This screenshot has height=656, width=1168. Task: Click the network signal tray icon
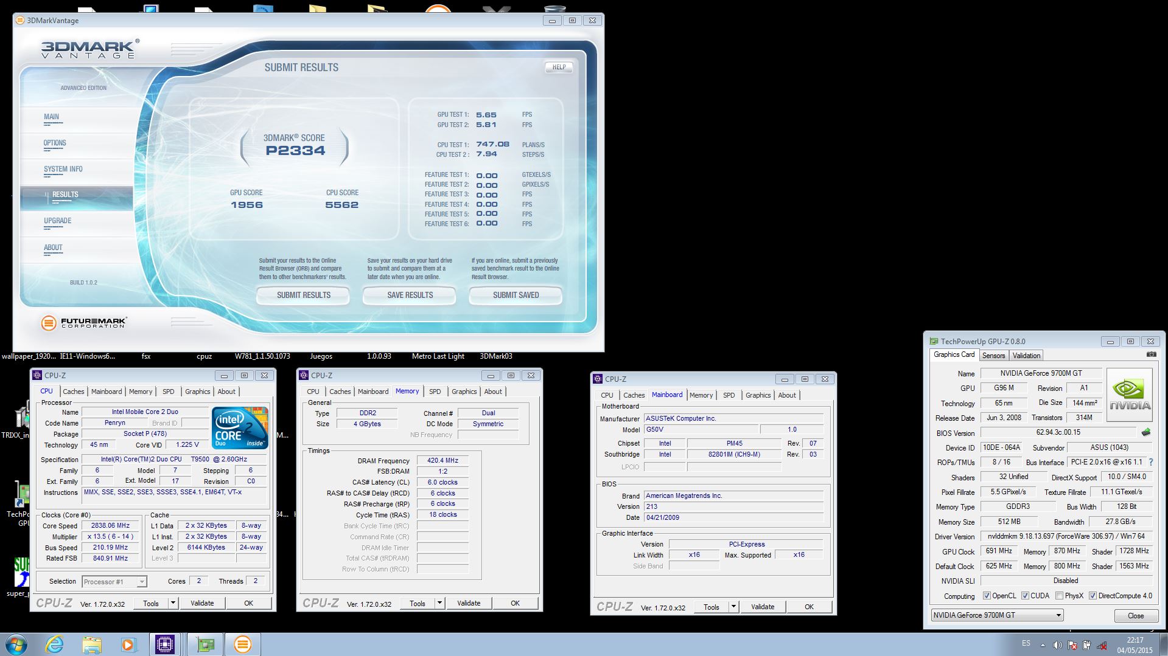point(1101,645)
